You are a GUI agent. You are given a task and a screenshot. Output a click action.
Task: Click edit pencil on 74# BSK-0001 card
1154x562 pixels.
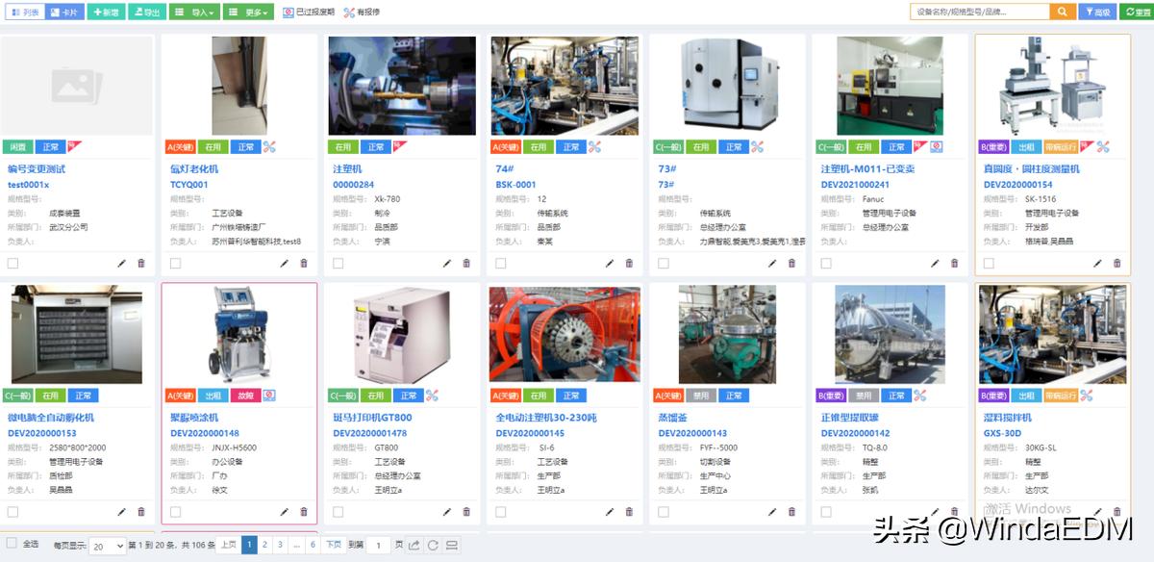coord(610,263)
